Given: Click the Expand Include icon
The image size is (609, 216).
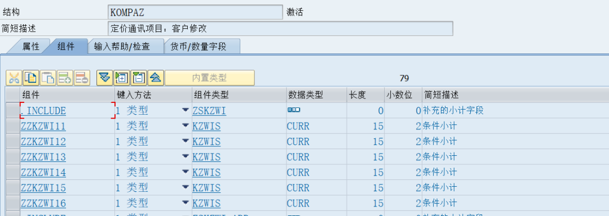Looking at the screenshot, I should (x=104, y=78).
